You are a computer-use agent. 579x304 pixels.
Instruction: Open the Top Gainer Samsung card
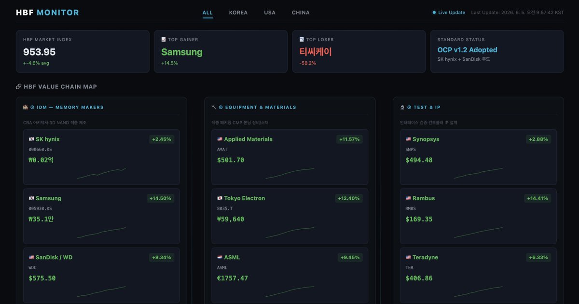tap(221, 52)
